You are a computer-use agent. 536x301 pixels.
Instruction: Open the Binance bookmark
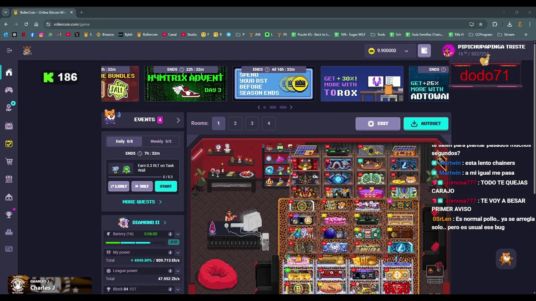[x=105, y=35]
